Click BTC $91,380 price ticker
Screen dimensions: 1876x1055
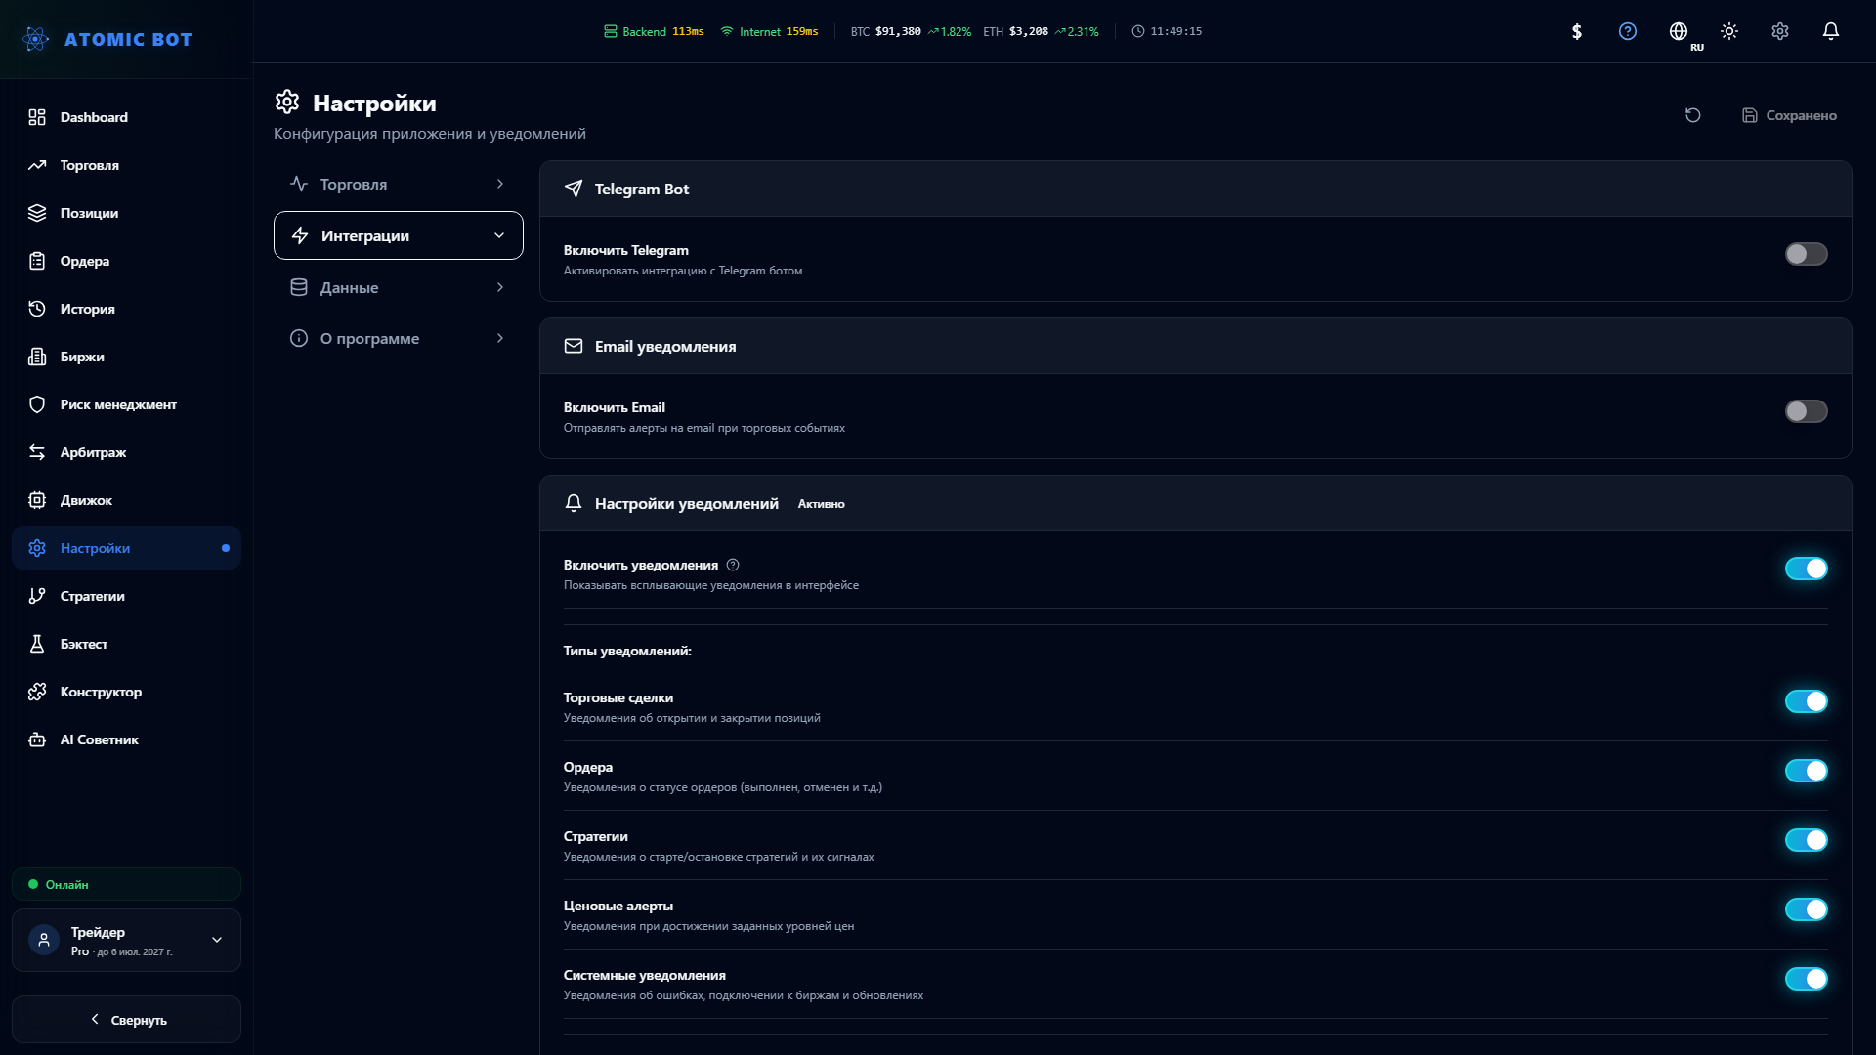911,31
